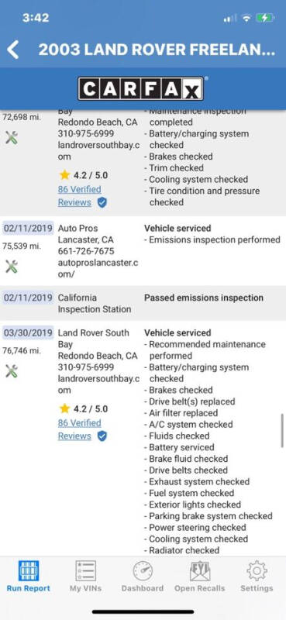Viewport: 286px width, 620px height.
Task: Open the Settings gear tab
Action: pyautogui.click(x=257, y=576)
